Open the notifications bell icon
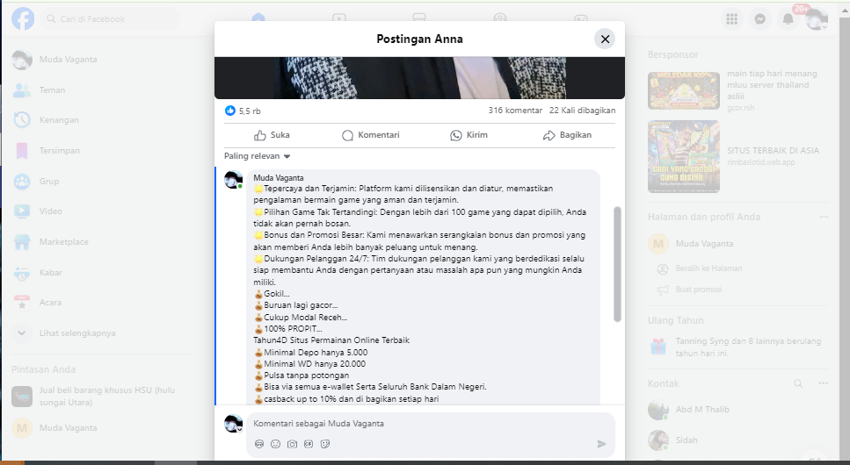Screen dimensions: 850x465 (x=788, y=19)
